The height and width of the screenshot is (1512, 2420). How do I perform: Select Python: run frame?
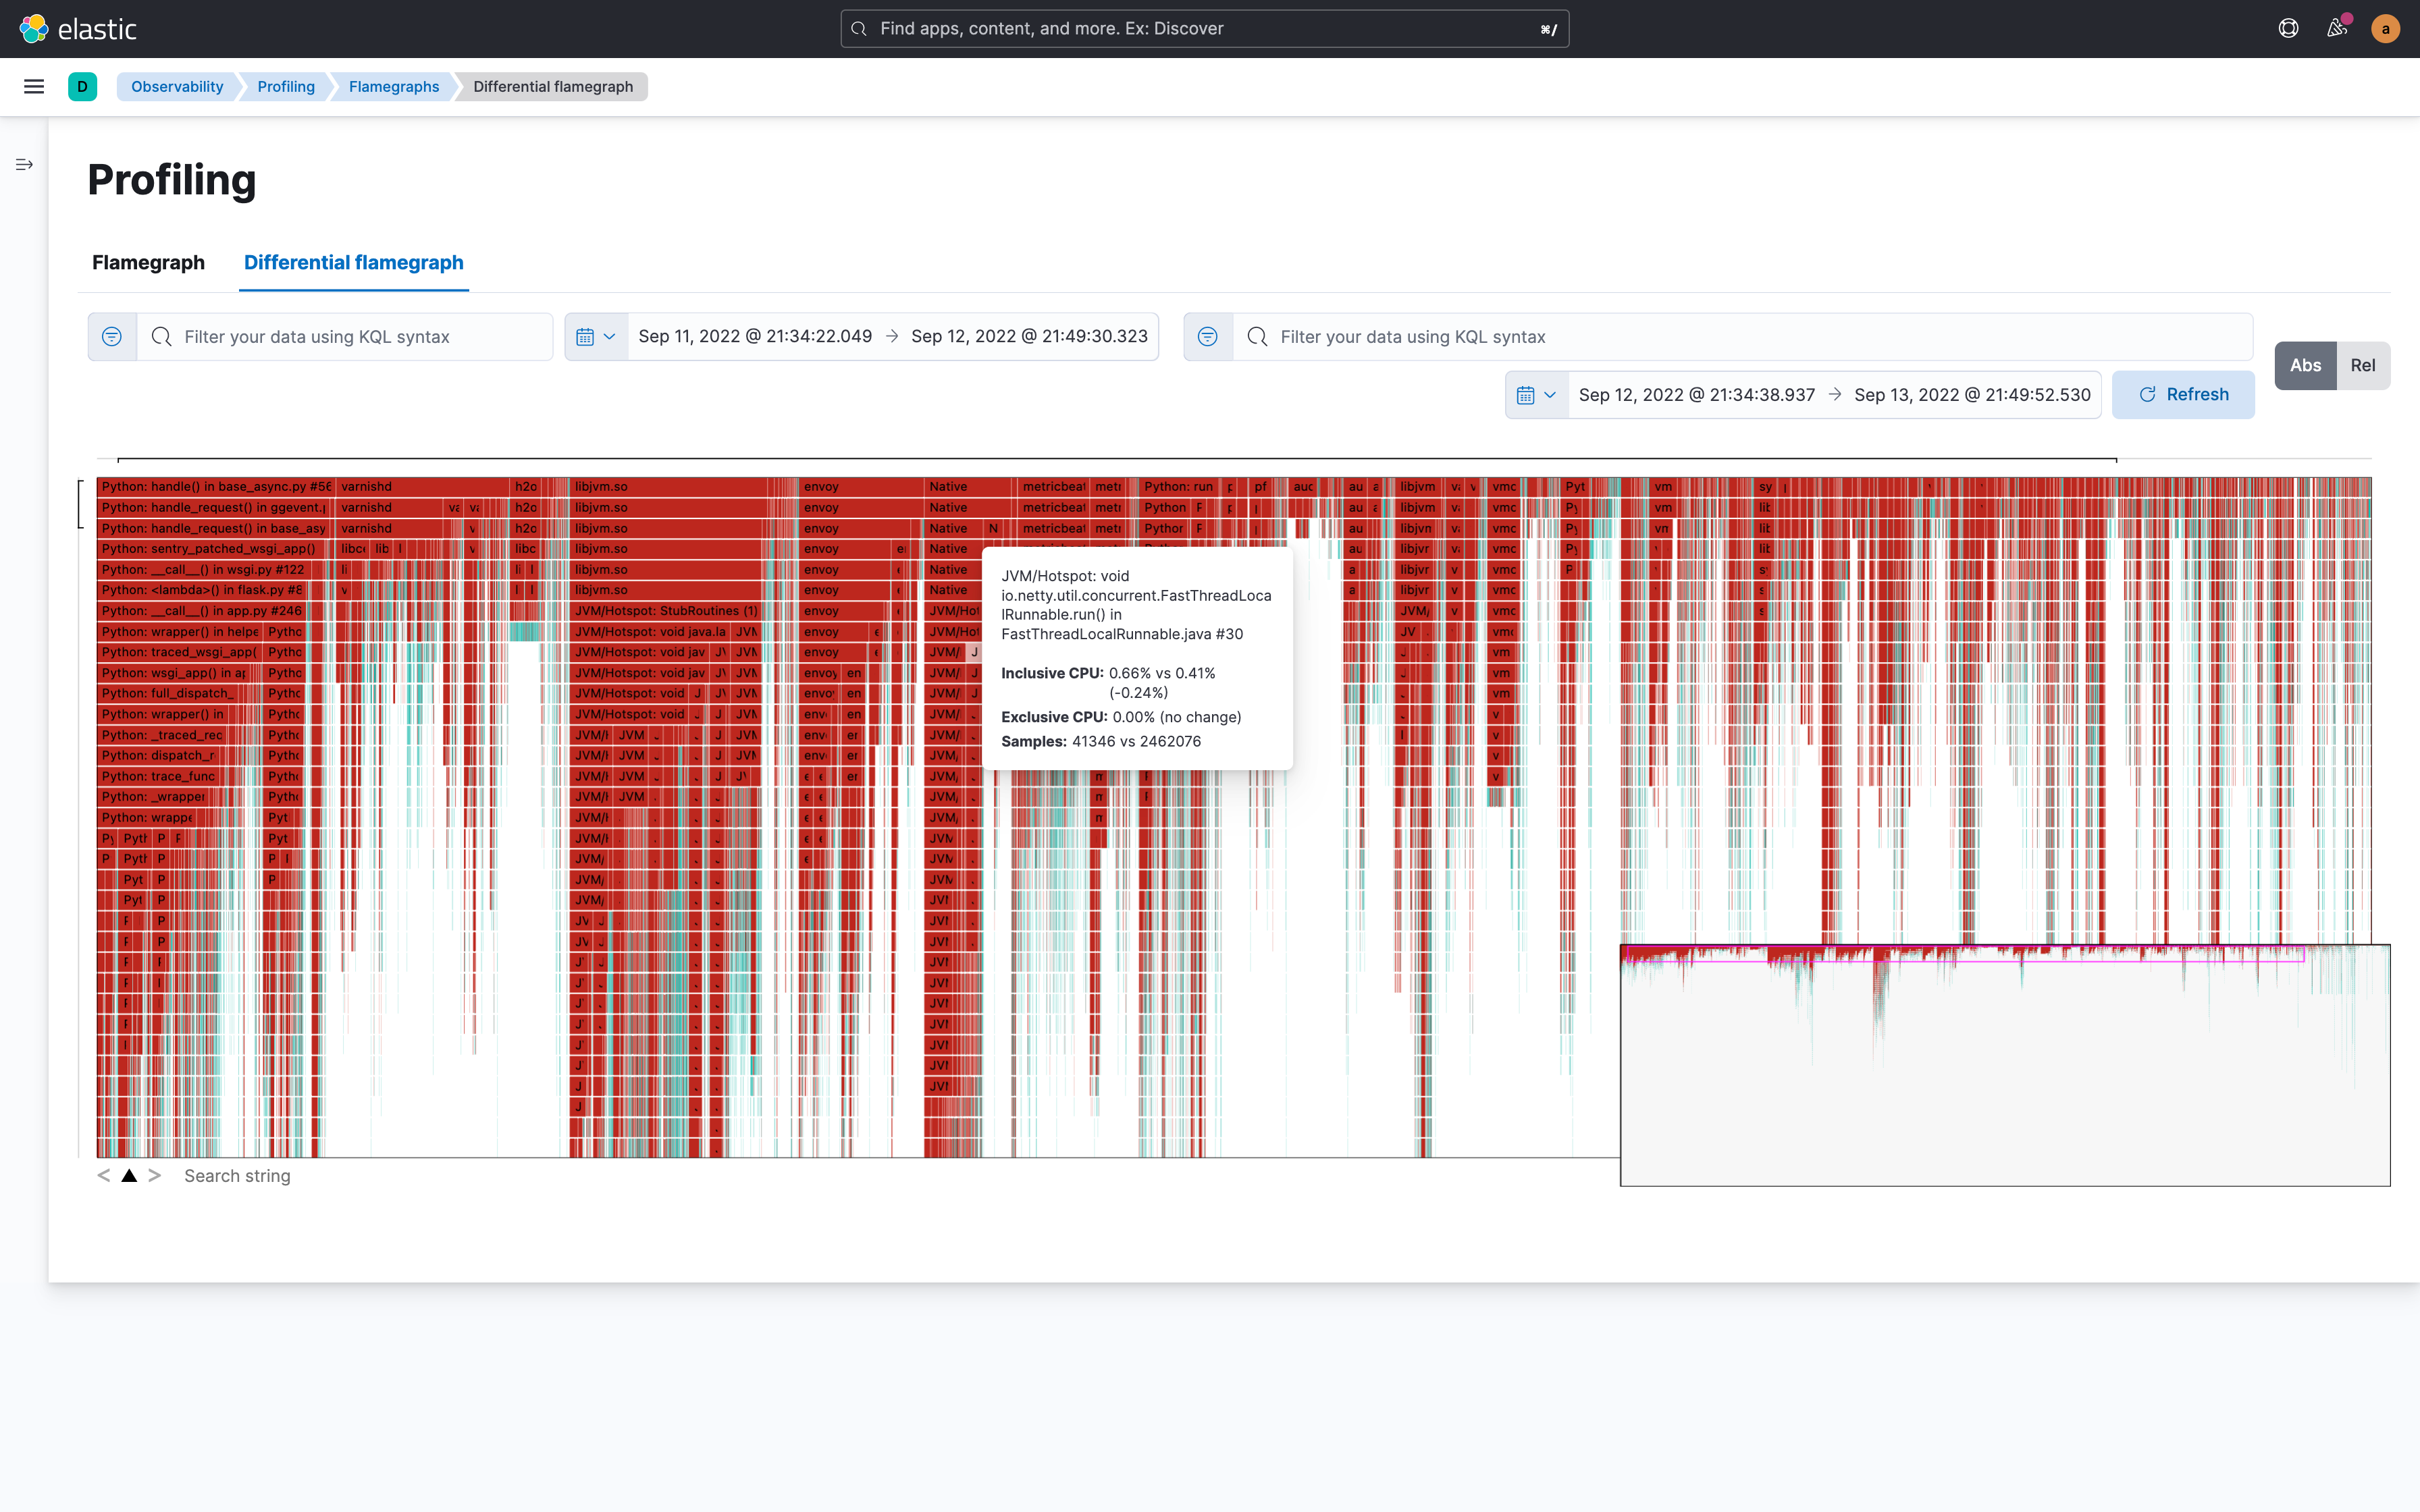[x=1179, y=487]
